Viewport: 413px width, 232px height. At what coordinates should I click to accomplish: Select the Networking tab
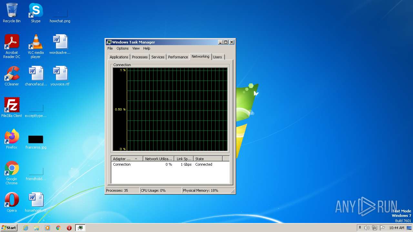click(x=200, y=56)
